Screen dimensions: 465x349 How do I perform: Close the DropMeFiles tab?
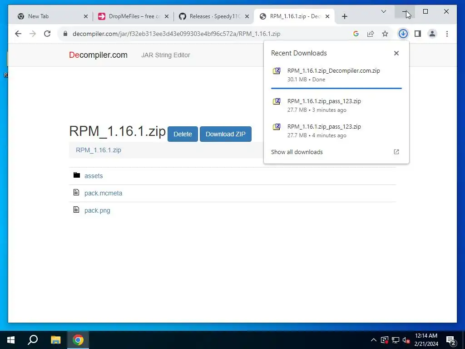[167, 16]
